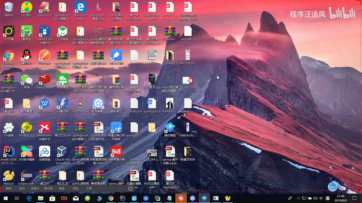The image size is (362, 203).
Task: Select the EditPlus 5 desktop shortcut
Action: (45, 9)
